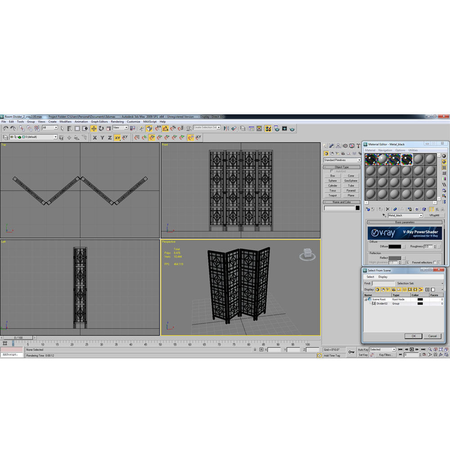Screen dimensions: 450x450
Task: Open the Hierarchy command panel tab
Action: point(338,146)
